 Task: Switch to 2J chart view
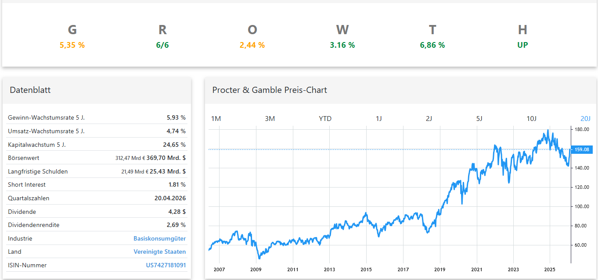click(429, 118)
